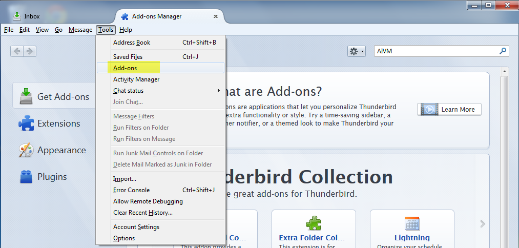Choose Address Book from Tools menu
Screen dimensions: 519x248
click(160, 43)
